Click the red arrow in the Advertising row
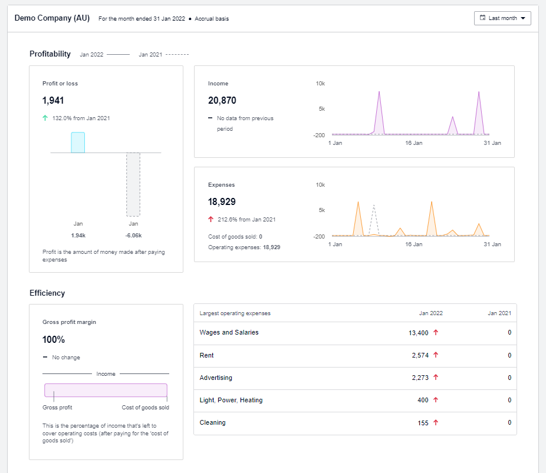This screenshot has height=473, width=546. click(x=436, y=378)
